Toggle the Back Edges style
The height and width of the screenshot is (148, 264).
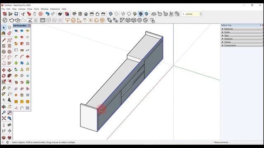point(116,14)
